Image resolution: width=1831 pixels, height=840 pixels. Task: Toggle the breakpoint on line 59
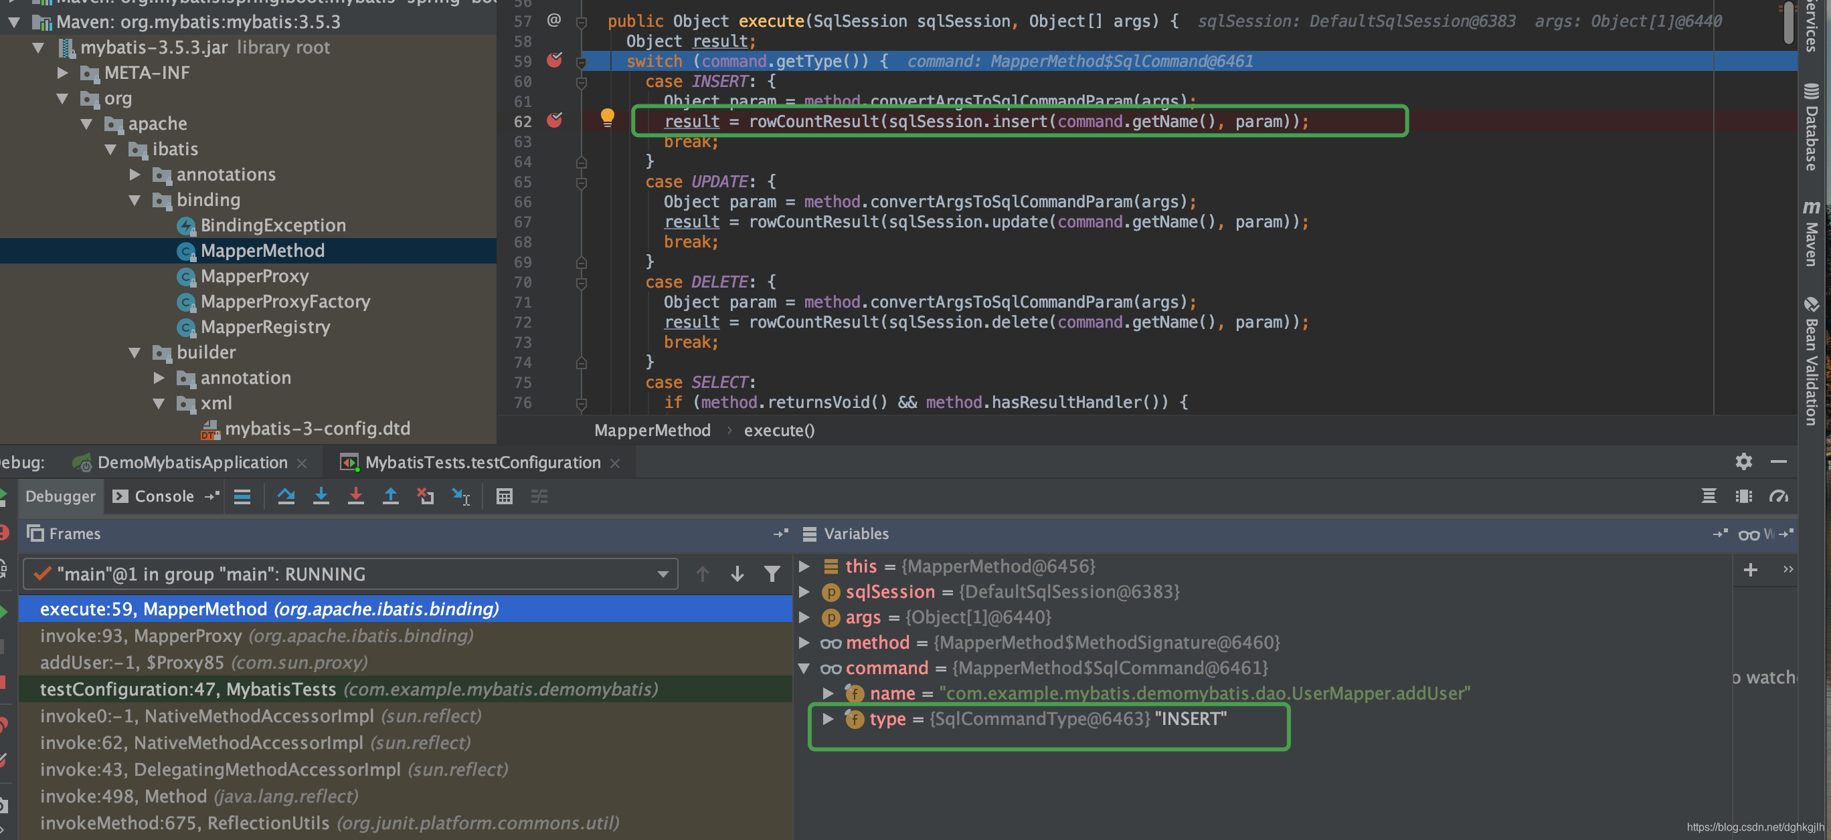(554, 60)
